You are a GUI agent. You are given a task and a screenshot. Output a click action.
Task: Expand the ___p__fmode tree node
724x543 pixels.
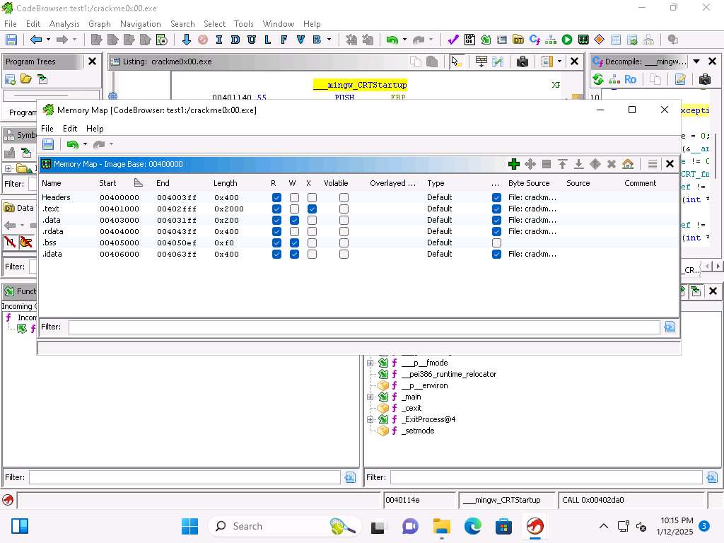[x=370, y=363]
